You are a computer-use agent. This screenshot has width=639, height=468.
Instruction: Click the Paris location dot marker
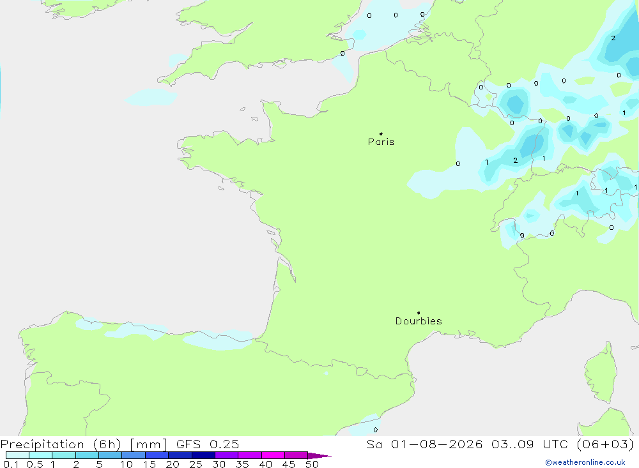click(381, 133)
